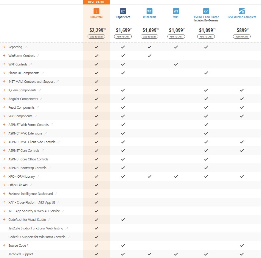Click the BEST VALUE banner label

click(96, 2)
